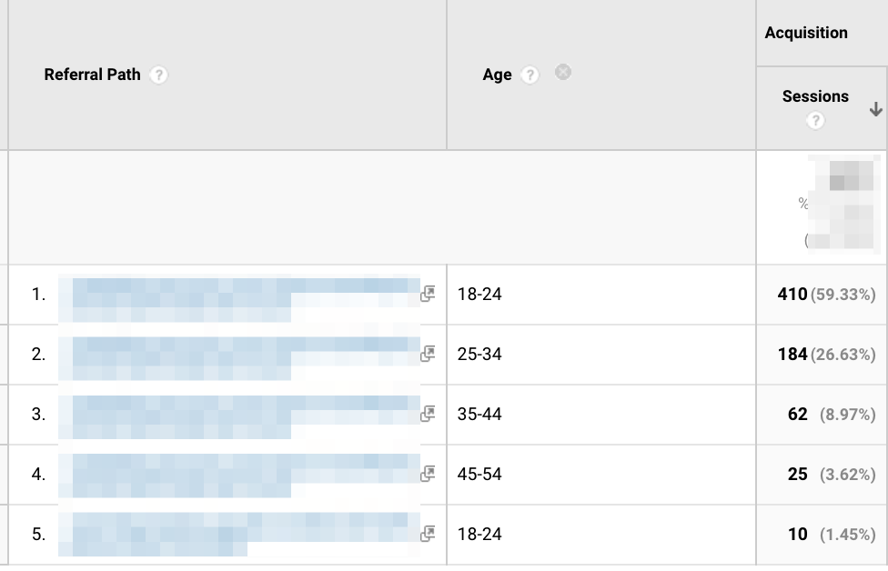888x571 pixels.
Task: Click the Age column header
Action: click(497, 75)
